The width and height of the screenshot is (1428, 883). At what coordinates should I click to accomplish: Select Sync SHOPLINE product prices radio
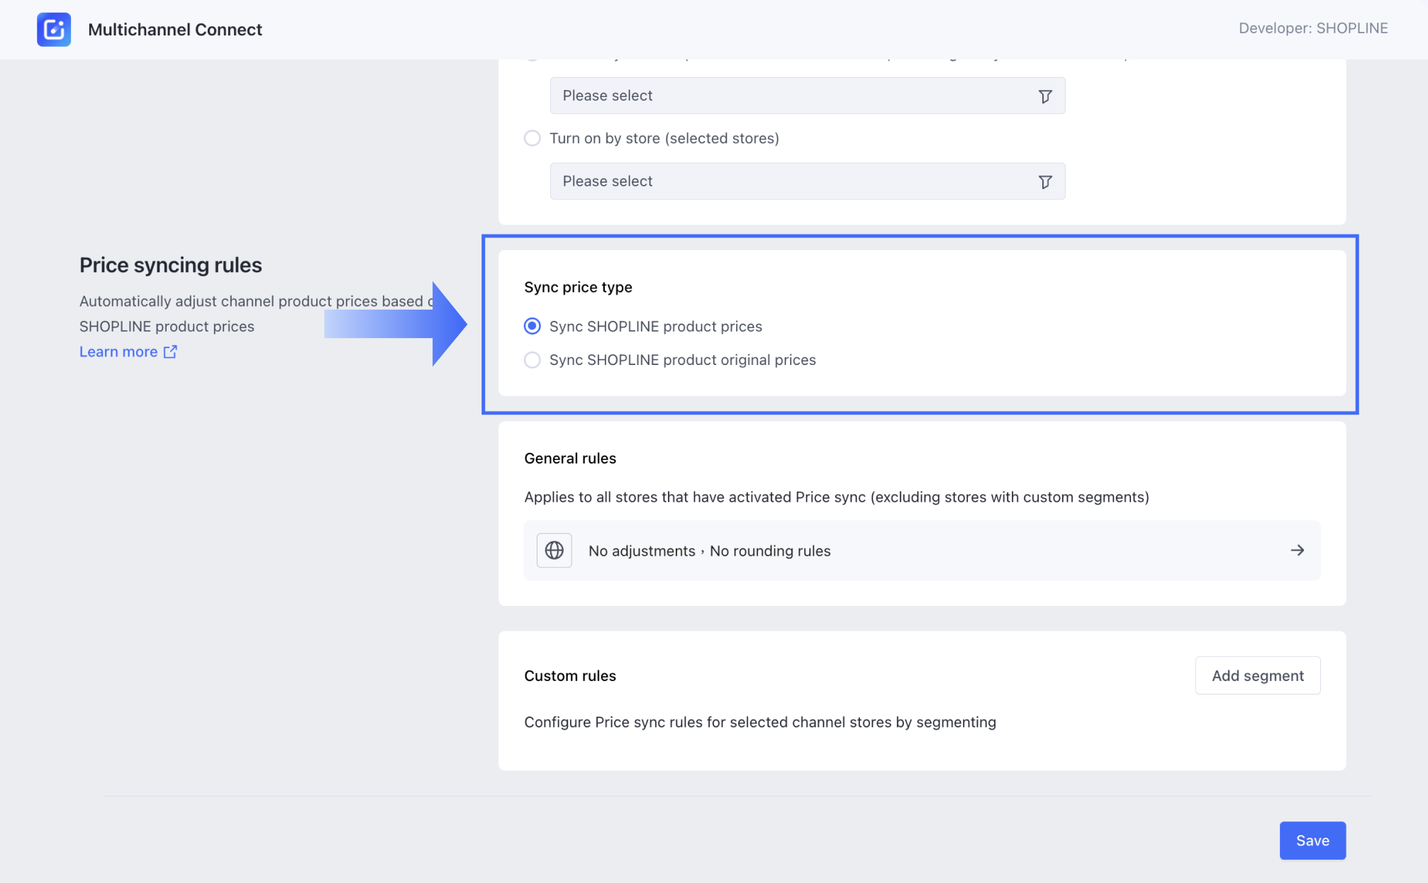[532, 326]
